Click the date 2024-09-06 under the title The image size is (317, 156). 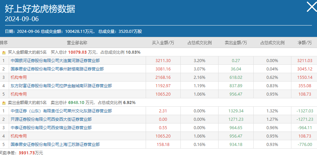pos(22,19)
